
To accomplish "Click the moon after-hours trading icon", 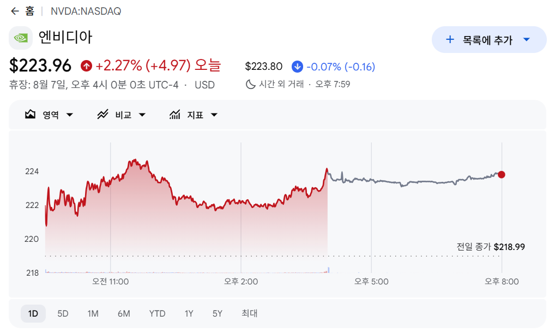I will pos(251,84).
